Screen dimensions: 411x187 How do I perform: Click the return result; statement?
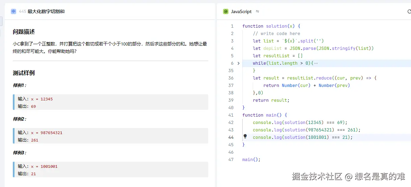click(271, 100)
